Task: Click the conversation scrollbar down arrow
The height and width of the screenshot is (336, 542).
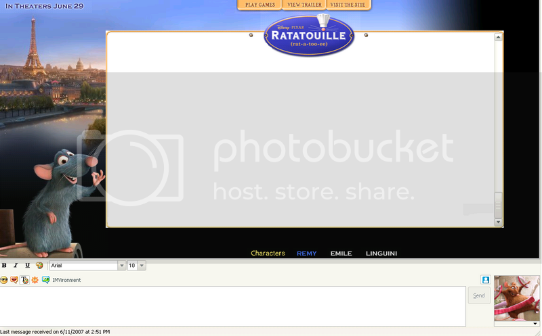Action: [499, 222]
